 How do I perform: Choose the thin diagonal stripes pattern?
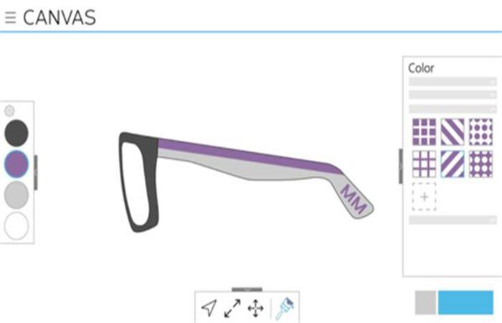(453, 131)
